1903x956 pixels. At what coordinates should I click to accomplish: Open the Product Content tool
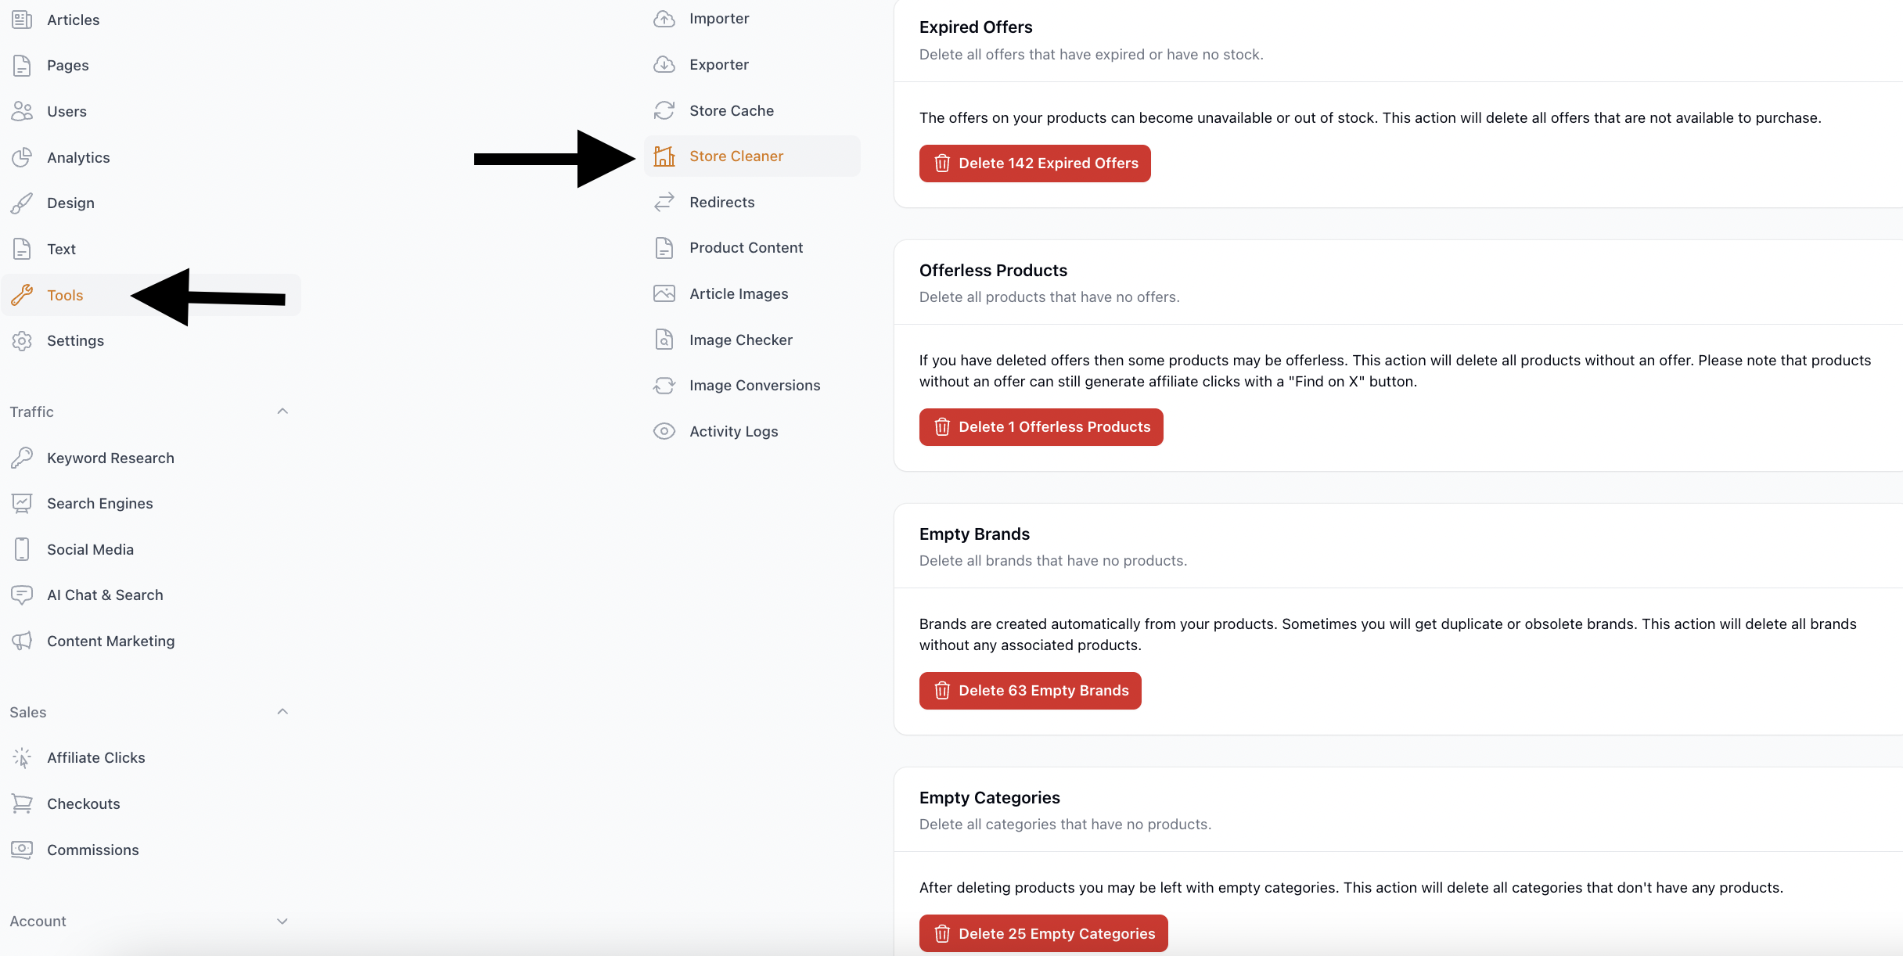click(x=746, y=248)
